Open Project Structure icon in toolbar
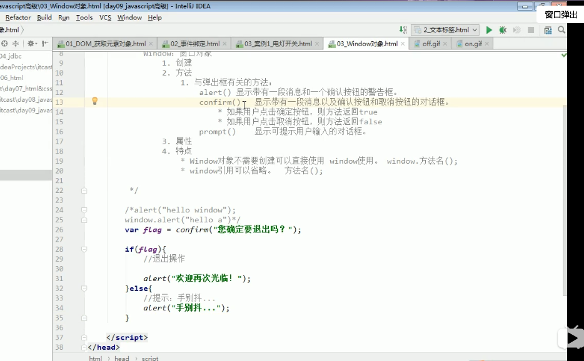The width and height of the screenshot is (584, 361). click(x=548, y=30)
